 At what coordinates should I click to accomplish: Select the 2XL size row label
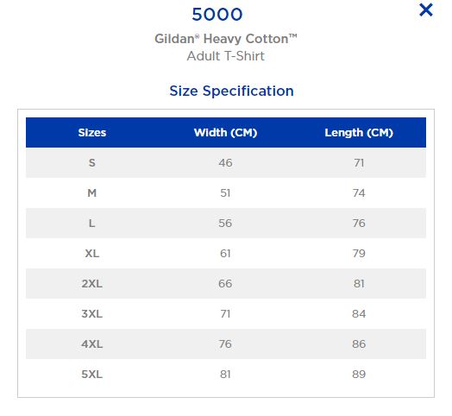pos(92,284)
